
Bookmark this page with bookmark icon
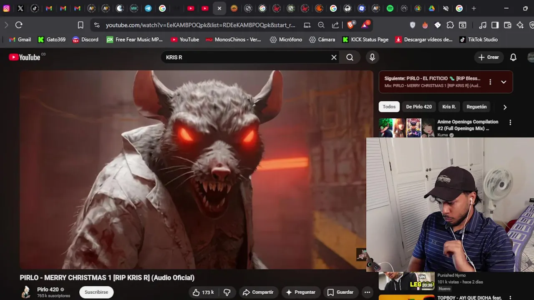(81, 25)
